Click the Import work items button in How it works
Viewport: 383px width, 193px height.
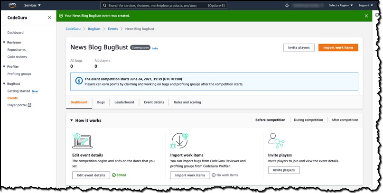click(190, 175)
